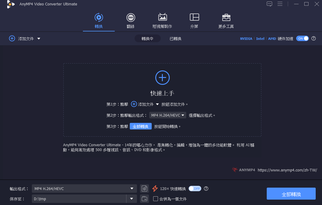Open the feedback chat icon in title bar
Viewport: 322px width, 205px height.
click(269, 4)
